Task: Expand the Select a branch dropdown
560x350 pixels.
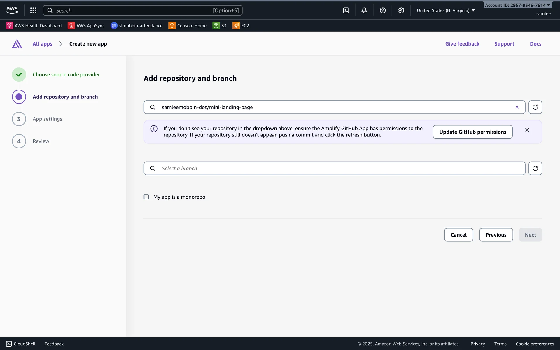Action: [x=334, y=168]
